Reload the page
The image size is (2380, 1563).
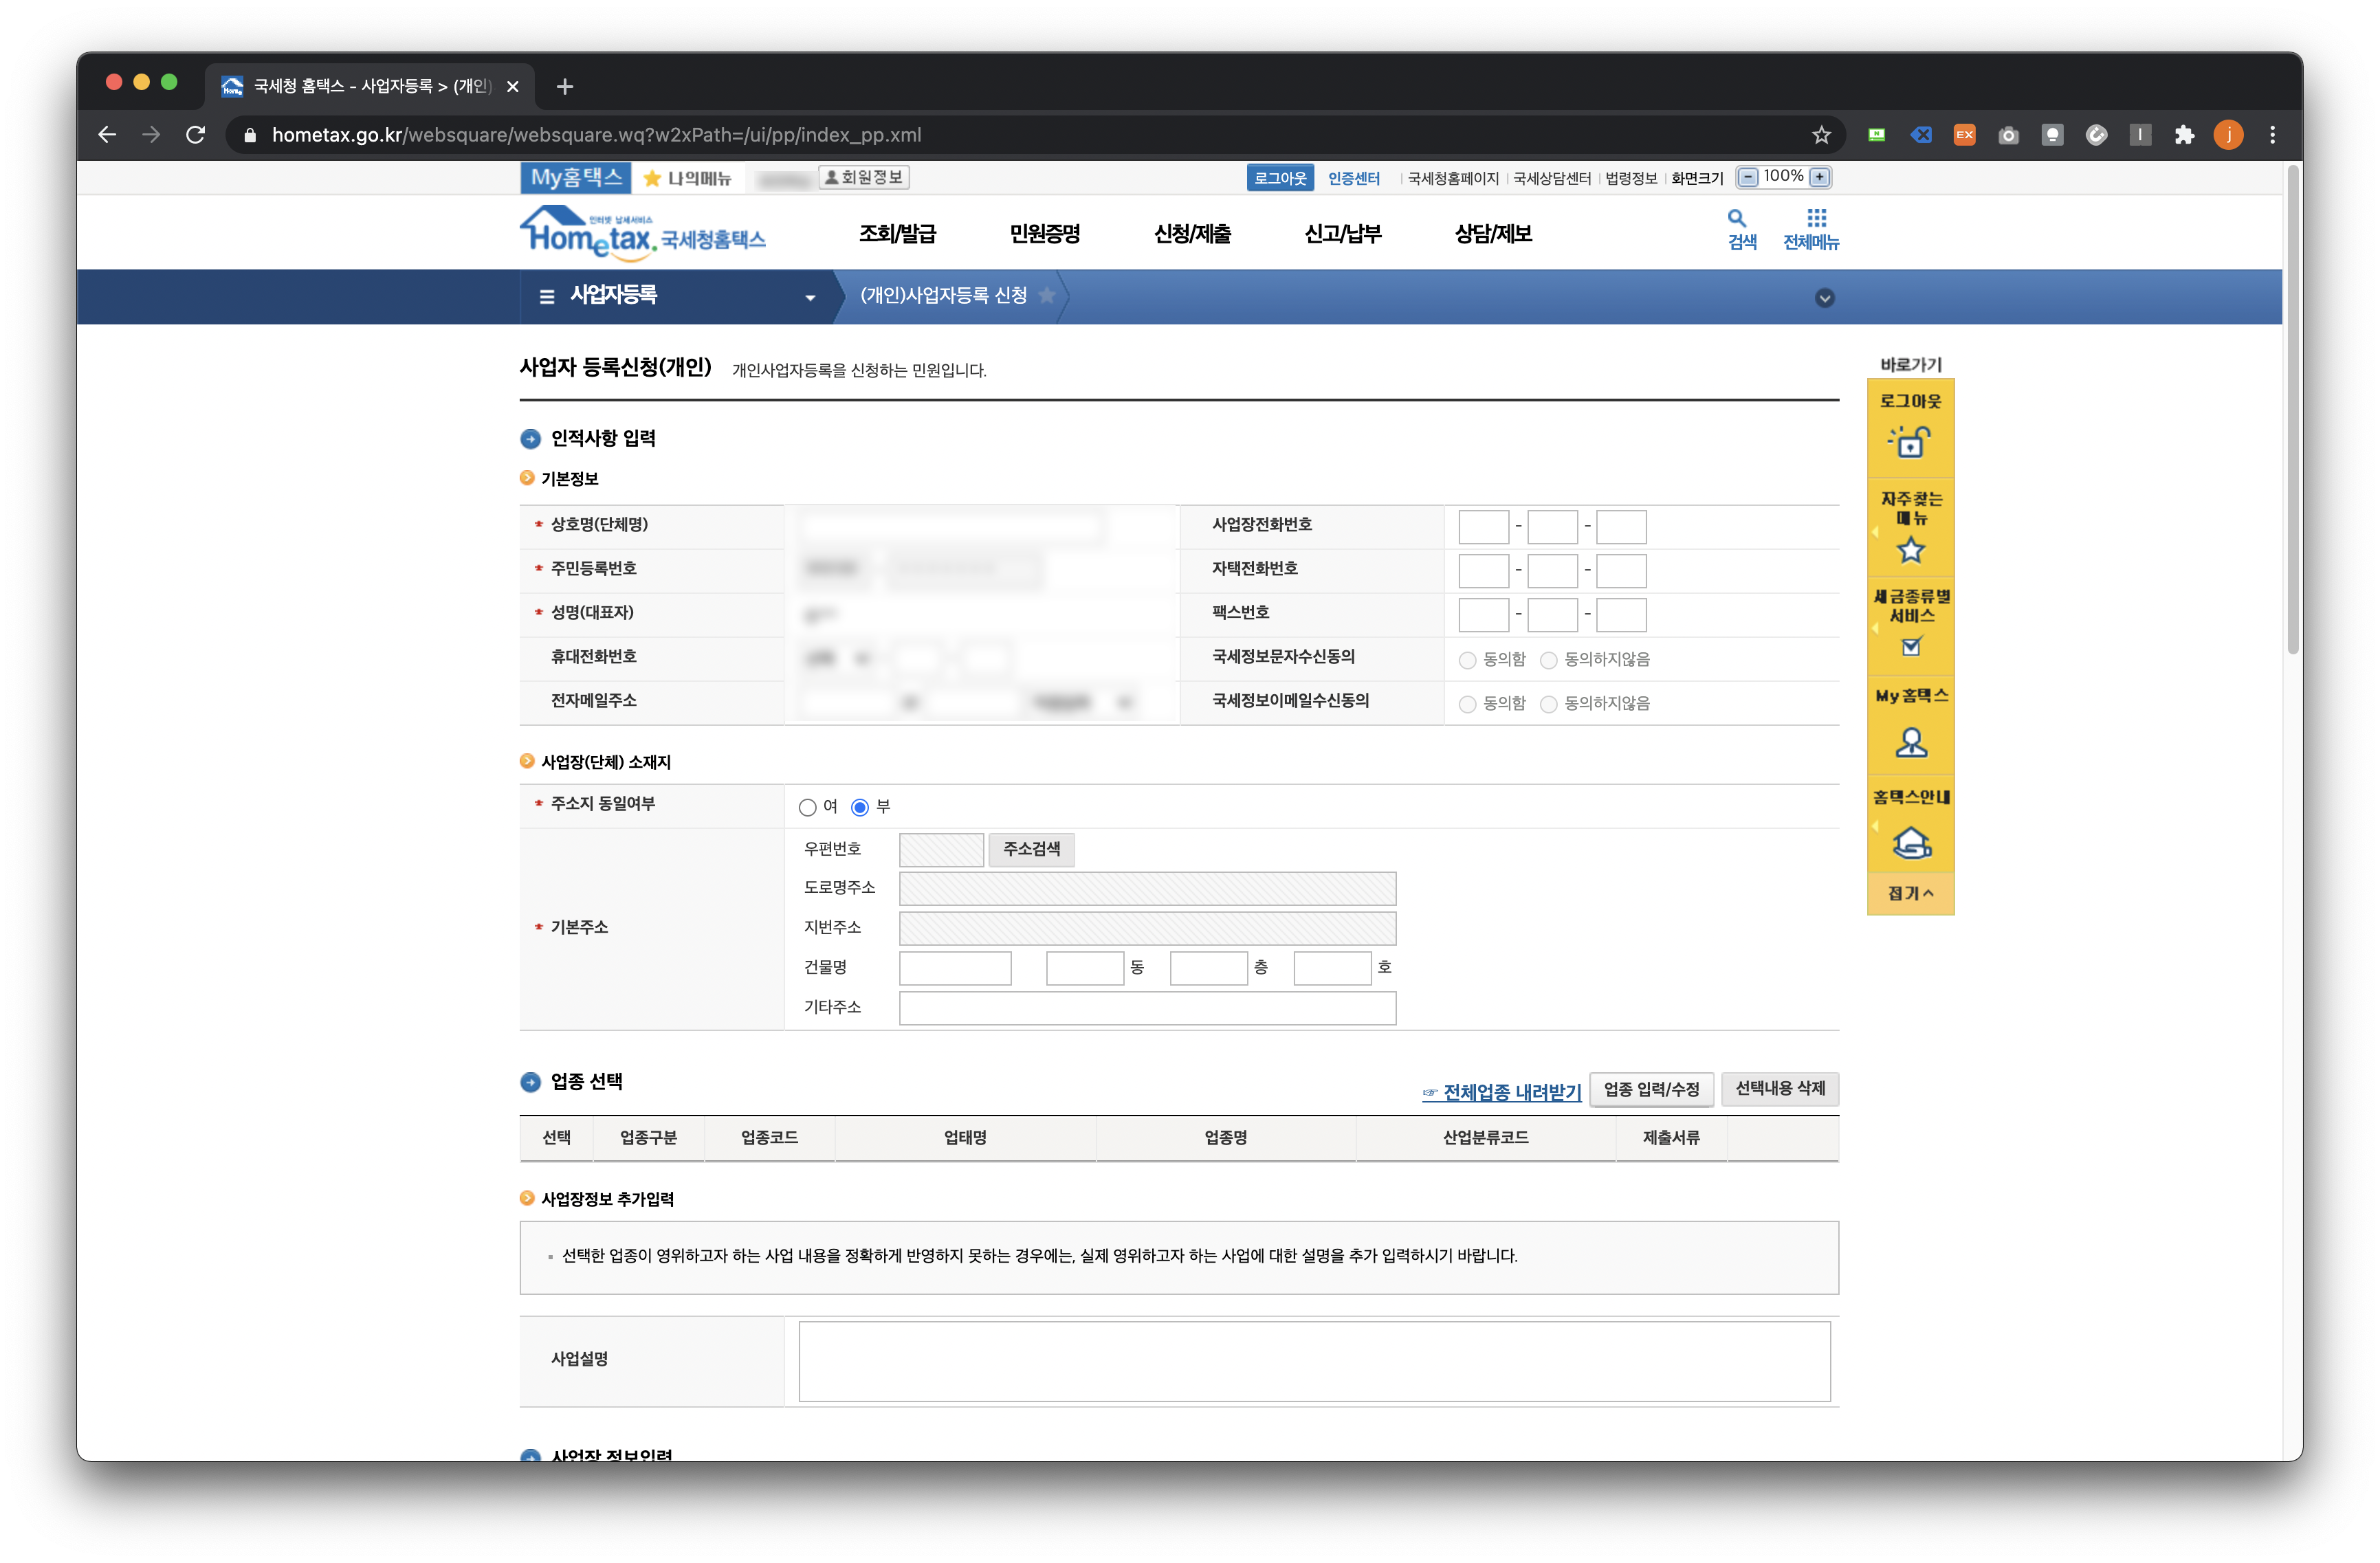pos(196,135)
